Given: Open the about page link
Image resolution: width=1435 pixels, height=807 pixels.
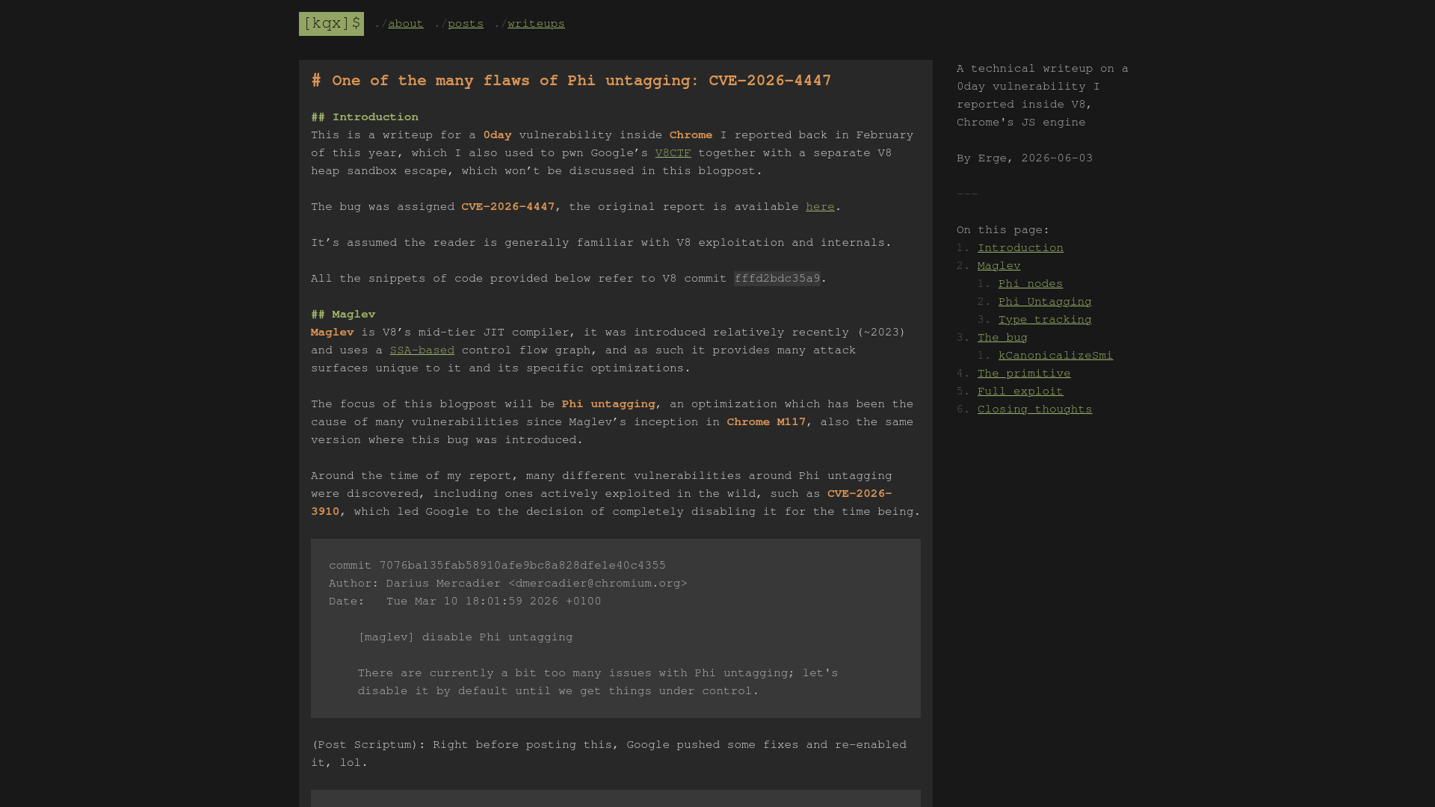Looking at the screenshot, I should 406,24.
